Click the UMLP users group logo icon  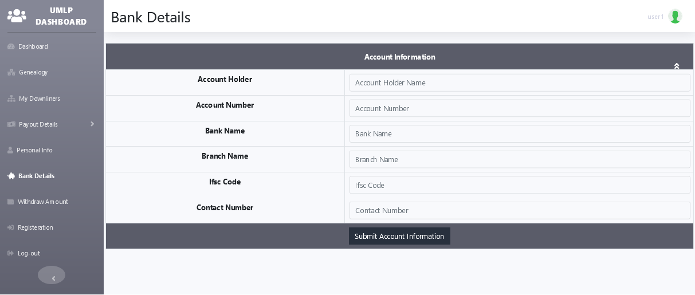point(17,16)
